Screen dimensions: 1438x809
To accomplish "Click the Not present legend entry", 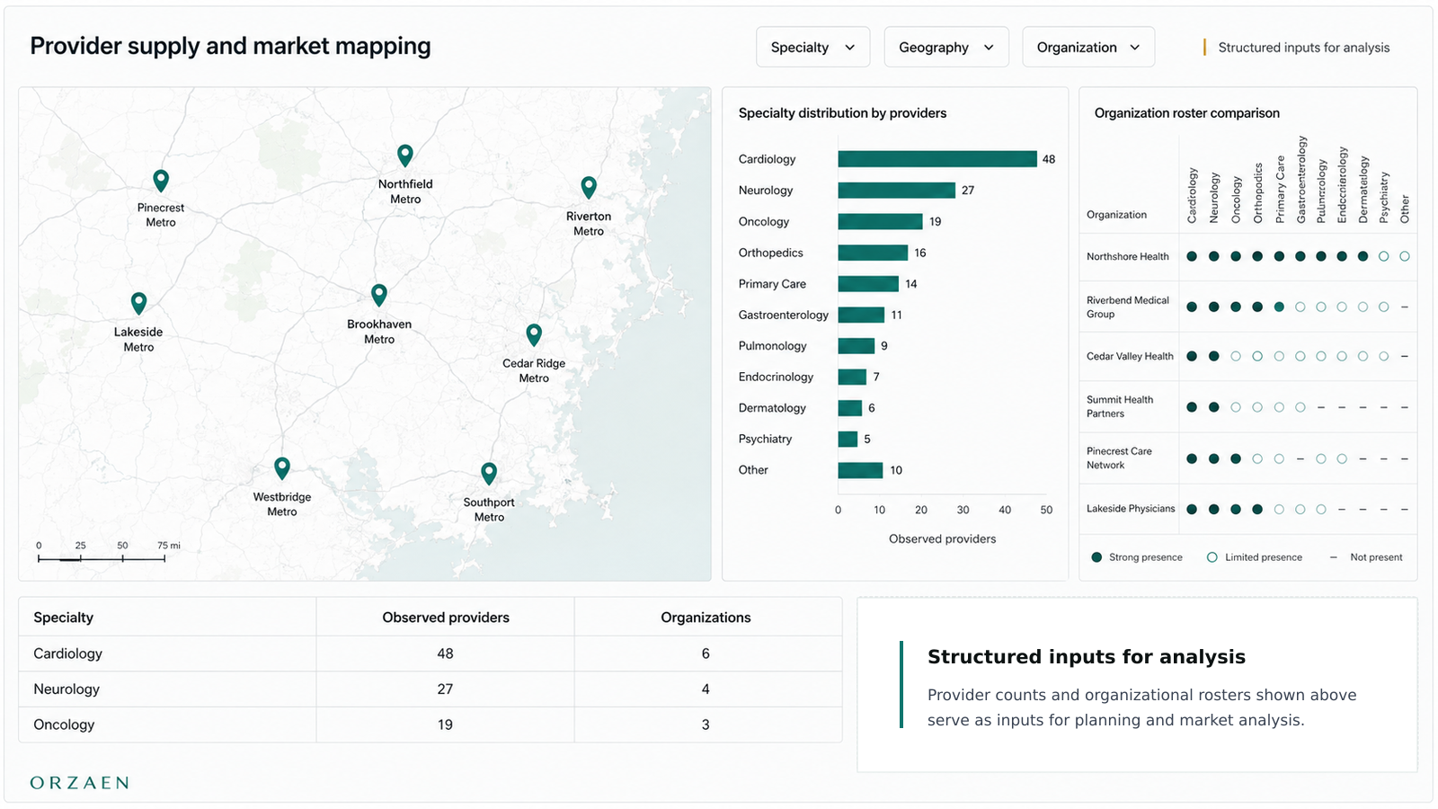I will click(1366, 557).
